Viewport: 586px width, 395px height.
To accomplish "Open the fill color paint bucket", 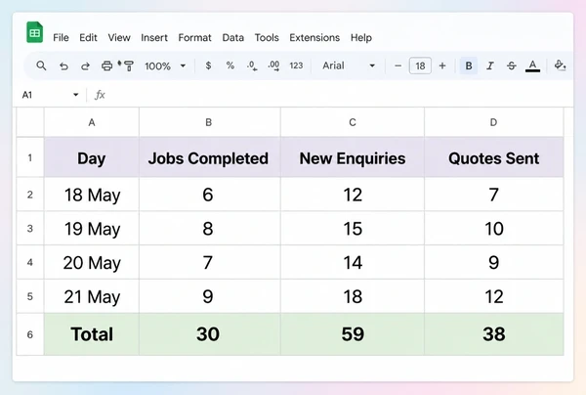I will 560,66.
